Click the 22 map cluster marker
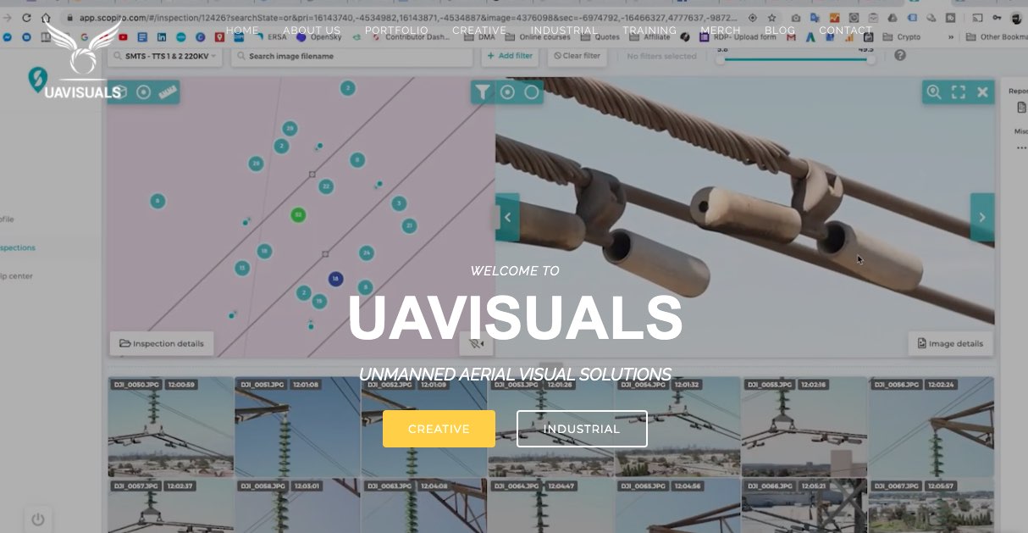The width and height of the screenshot is (1028, 533). pyautogui.click(x=325, y=186)
